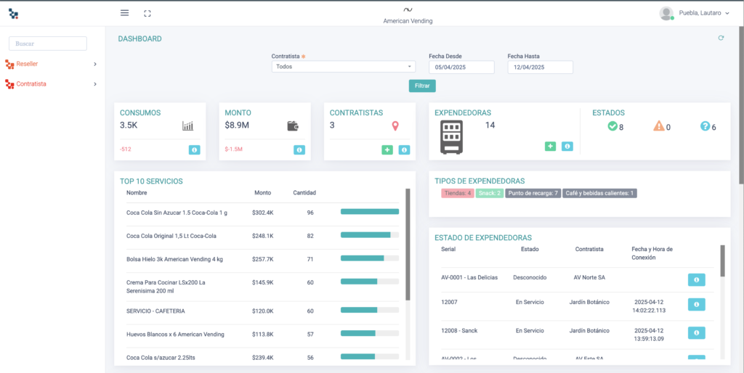The image size is (744, 373).
Task: Open info for serial 12007 row
Action: [x=697, y=304]
